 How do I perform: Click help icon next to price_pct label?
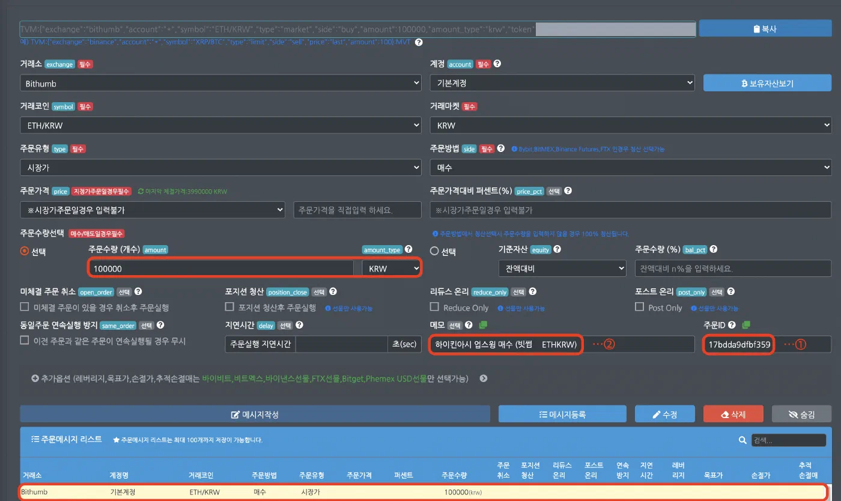(568, 191)
